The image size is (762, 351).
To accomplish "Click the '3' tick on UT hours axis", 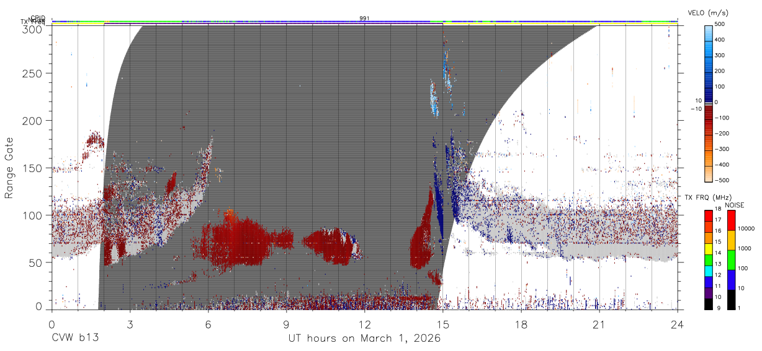I will tap(130, 324).
